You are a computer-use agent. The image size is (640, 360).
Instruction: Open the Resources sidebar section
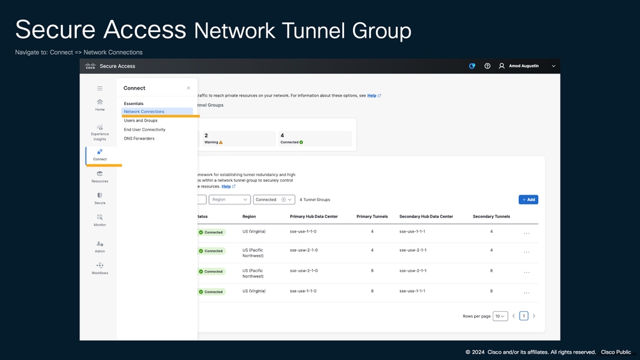pos(99,177)
